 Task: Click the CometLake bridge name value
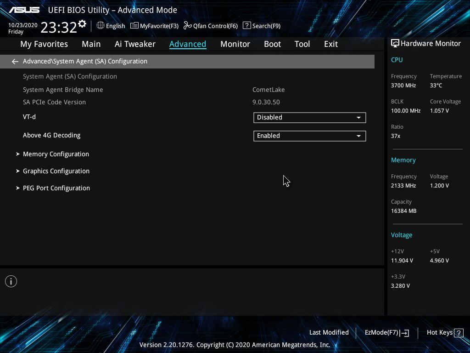[x=269, y=90]
